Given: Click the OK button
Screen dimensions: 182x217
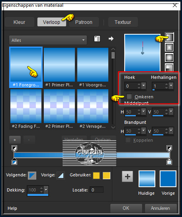Looking at the screenshot, I should click(x=126, y=208).
